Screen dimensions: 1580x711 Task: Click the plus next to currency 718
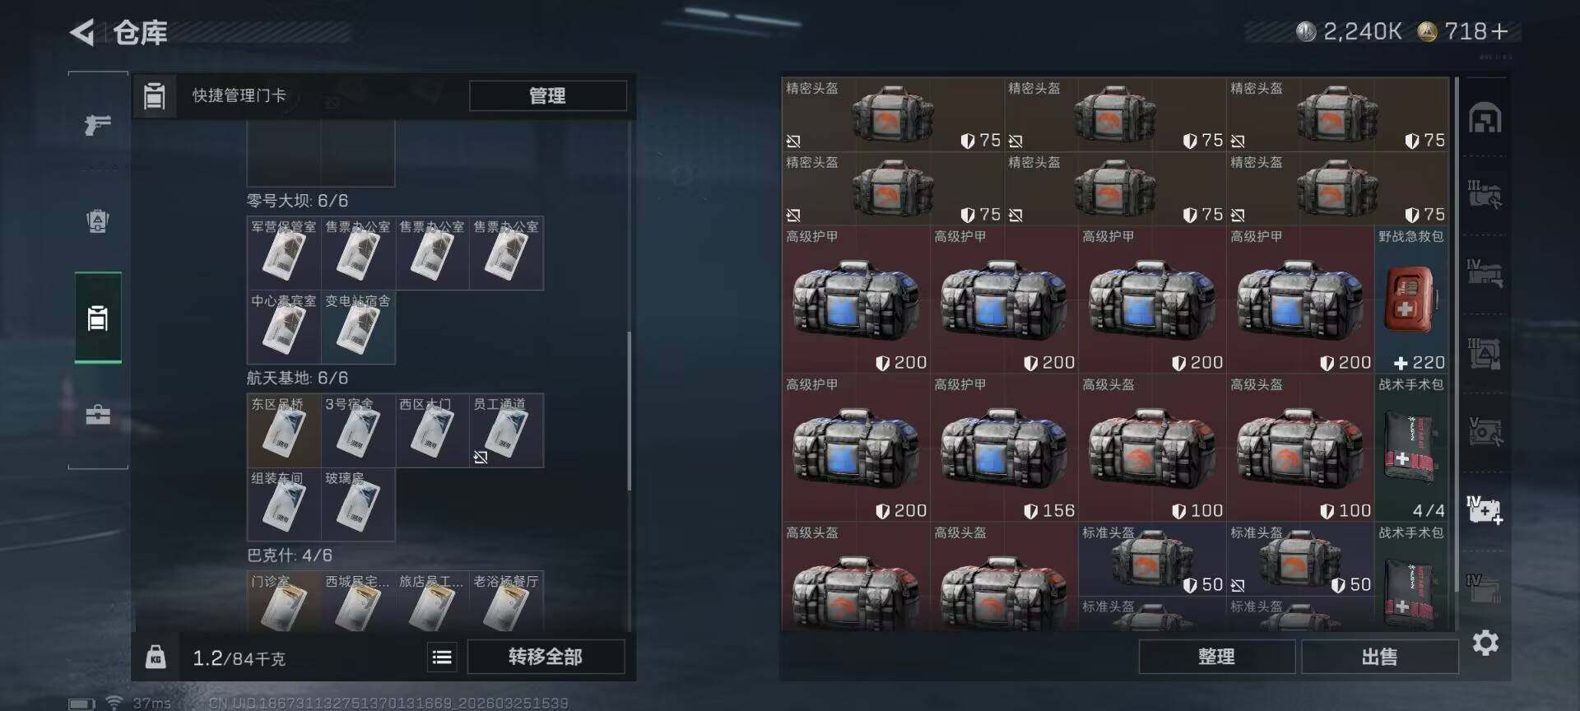(1499, 31)
